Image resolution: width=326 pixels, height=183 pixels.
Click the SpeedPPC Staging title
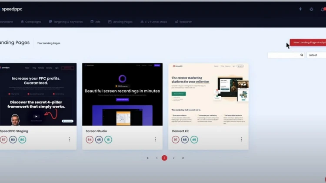(14, 131)
